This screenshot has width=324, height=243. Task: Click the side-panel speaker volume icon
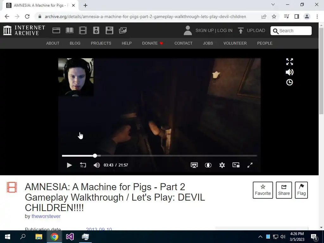click(x=290, y=72)
